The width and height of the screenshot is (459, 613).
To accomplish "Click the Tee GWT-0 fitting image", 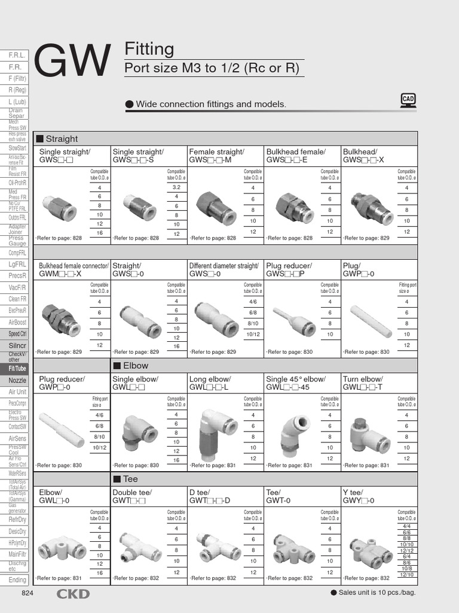I will point(294,549).
